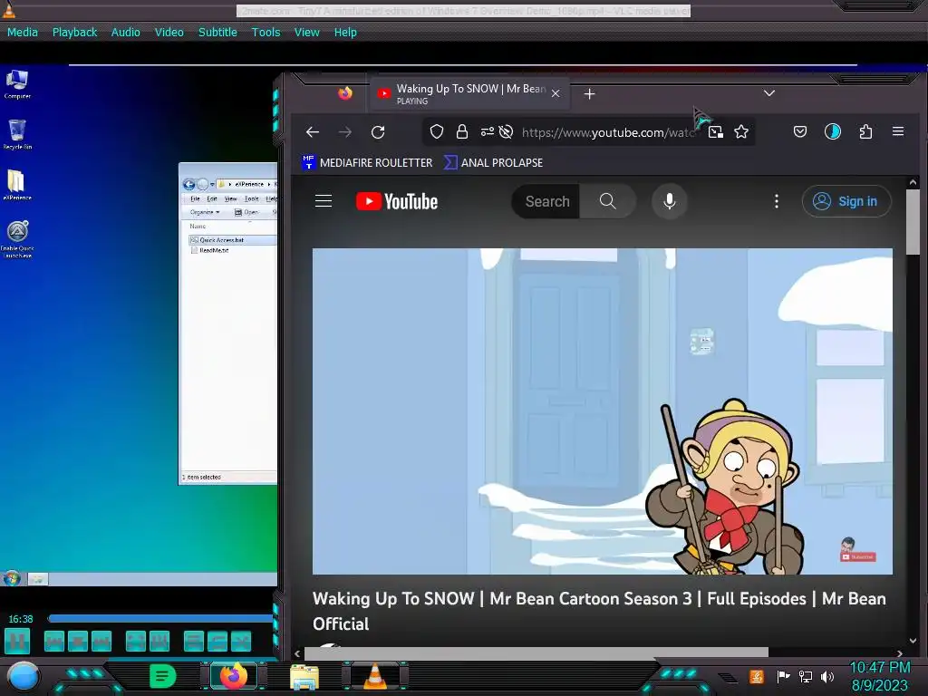Click horizontal scrollbar left arrow
Screen dimensions: 928x696
[297, 653]
